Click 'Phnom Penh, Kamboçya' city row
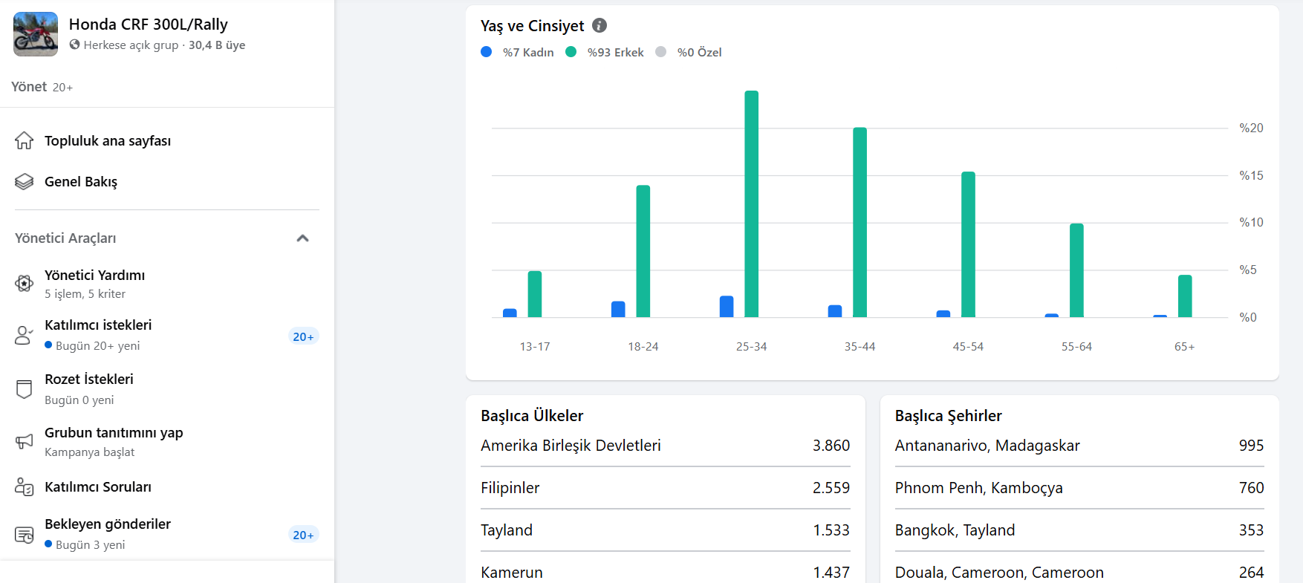Screen dimensions: 1303x583 click(x=1079, y=488)
